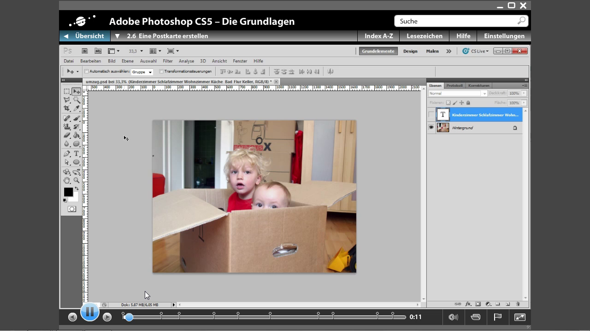Create a new layer icon in Ebenen panel
590x331 pixels.
pos(507,304)
